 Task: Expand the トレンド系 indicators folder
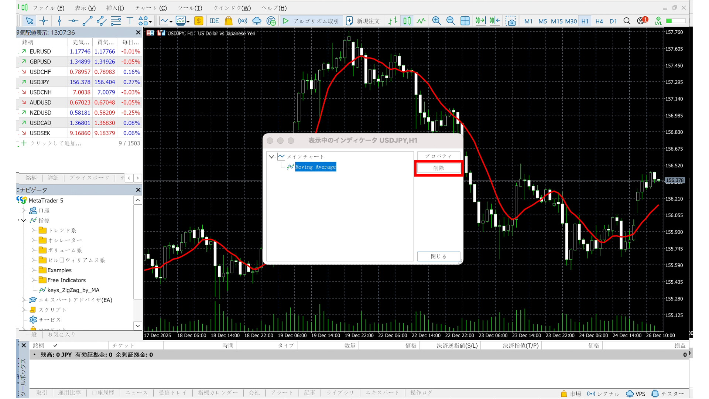pos(33,230)
